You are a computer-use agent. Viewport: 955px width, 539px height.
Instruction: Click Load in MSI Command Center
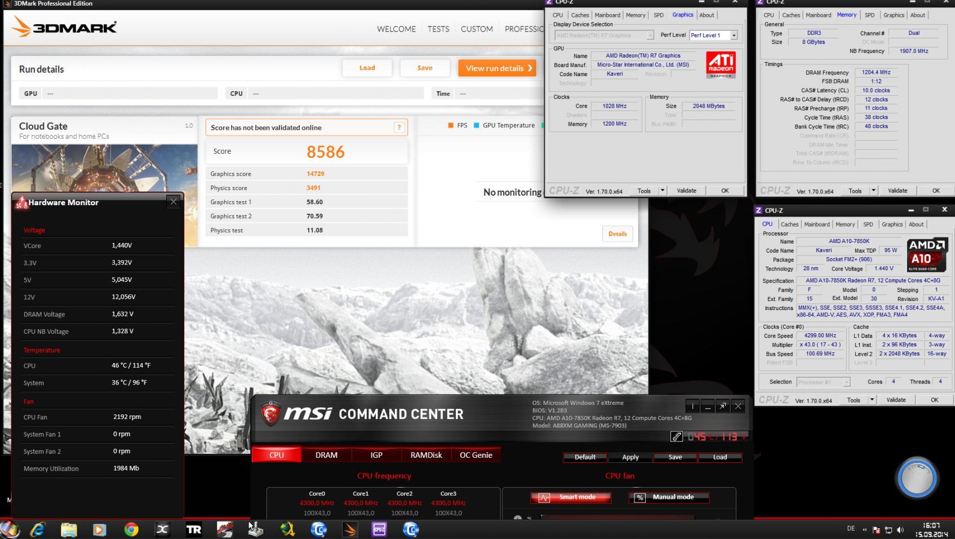[x=720, y=457]
